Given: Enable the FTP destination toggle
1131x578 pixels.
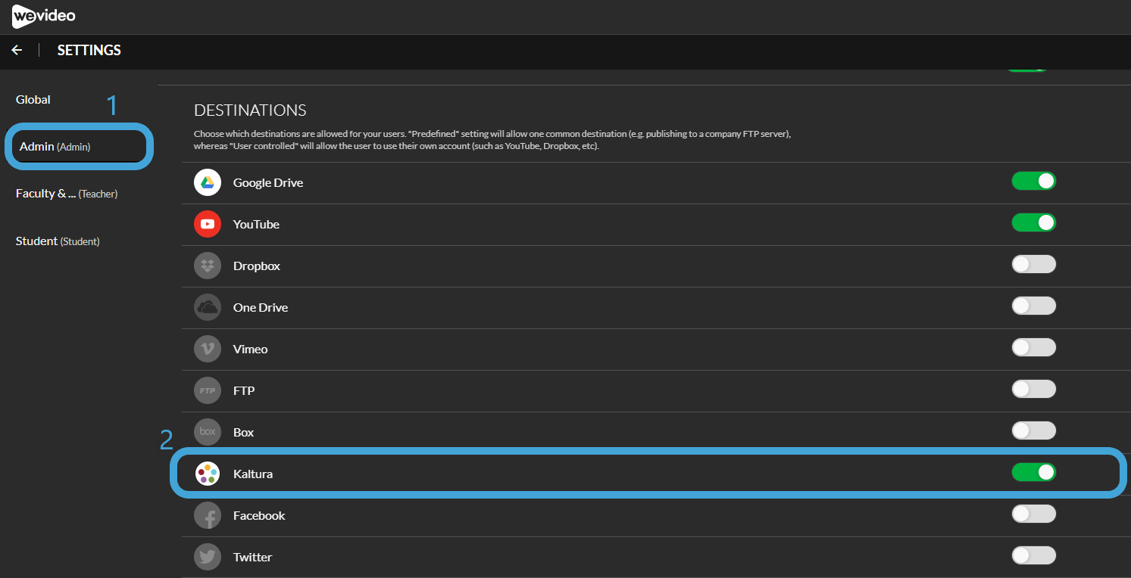Looking at the screenshot, I should [x=1033, y=389].
